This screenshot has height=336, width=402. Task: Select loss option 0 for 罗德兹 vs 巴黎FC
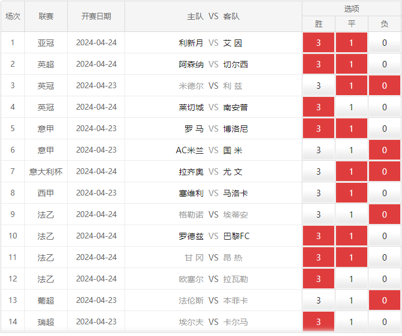385,236
